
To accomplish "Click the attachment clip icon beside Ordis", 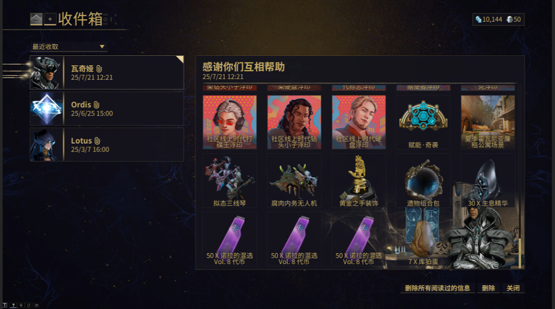I will pyautogui.click(x=96, y=105).
